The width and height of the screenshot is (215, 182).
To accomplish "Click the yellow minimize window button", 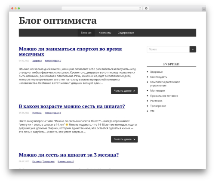I will click(15, 8).
